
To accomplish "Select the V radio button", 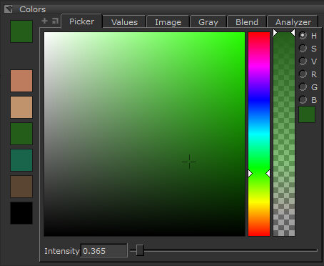I will click(303, 61).
